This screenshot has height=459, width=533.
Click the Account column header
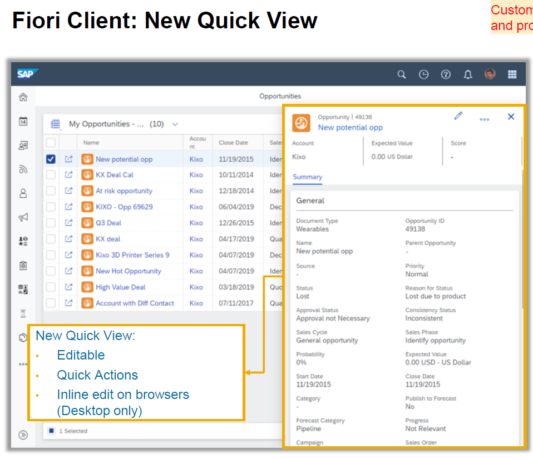[x=198, y=143]
